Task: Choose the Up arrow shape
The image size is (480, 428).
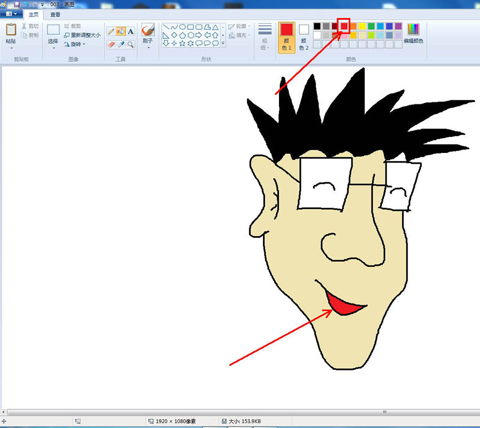Action: click(x=215, y=35)
